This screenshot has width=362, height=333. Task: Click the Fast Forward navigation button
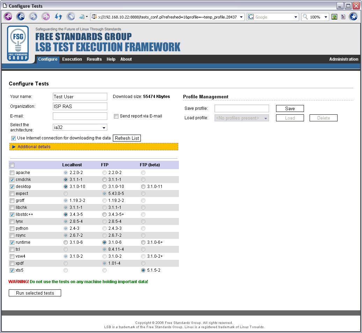pos(46,17)
